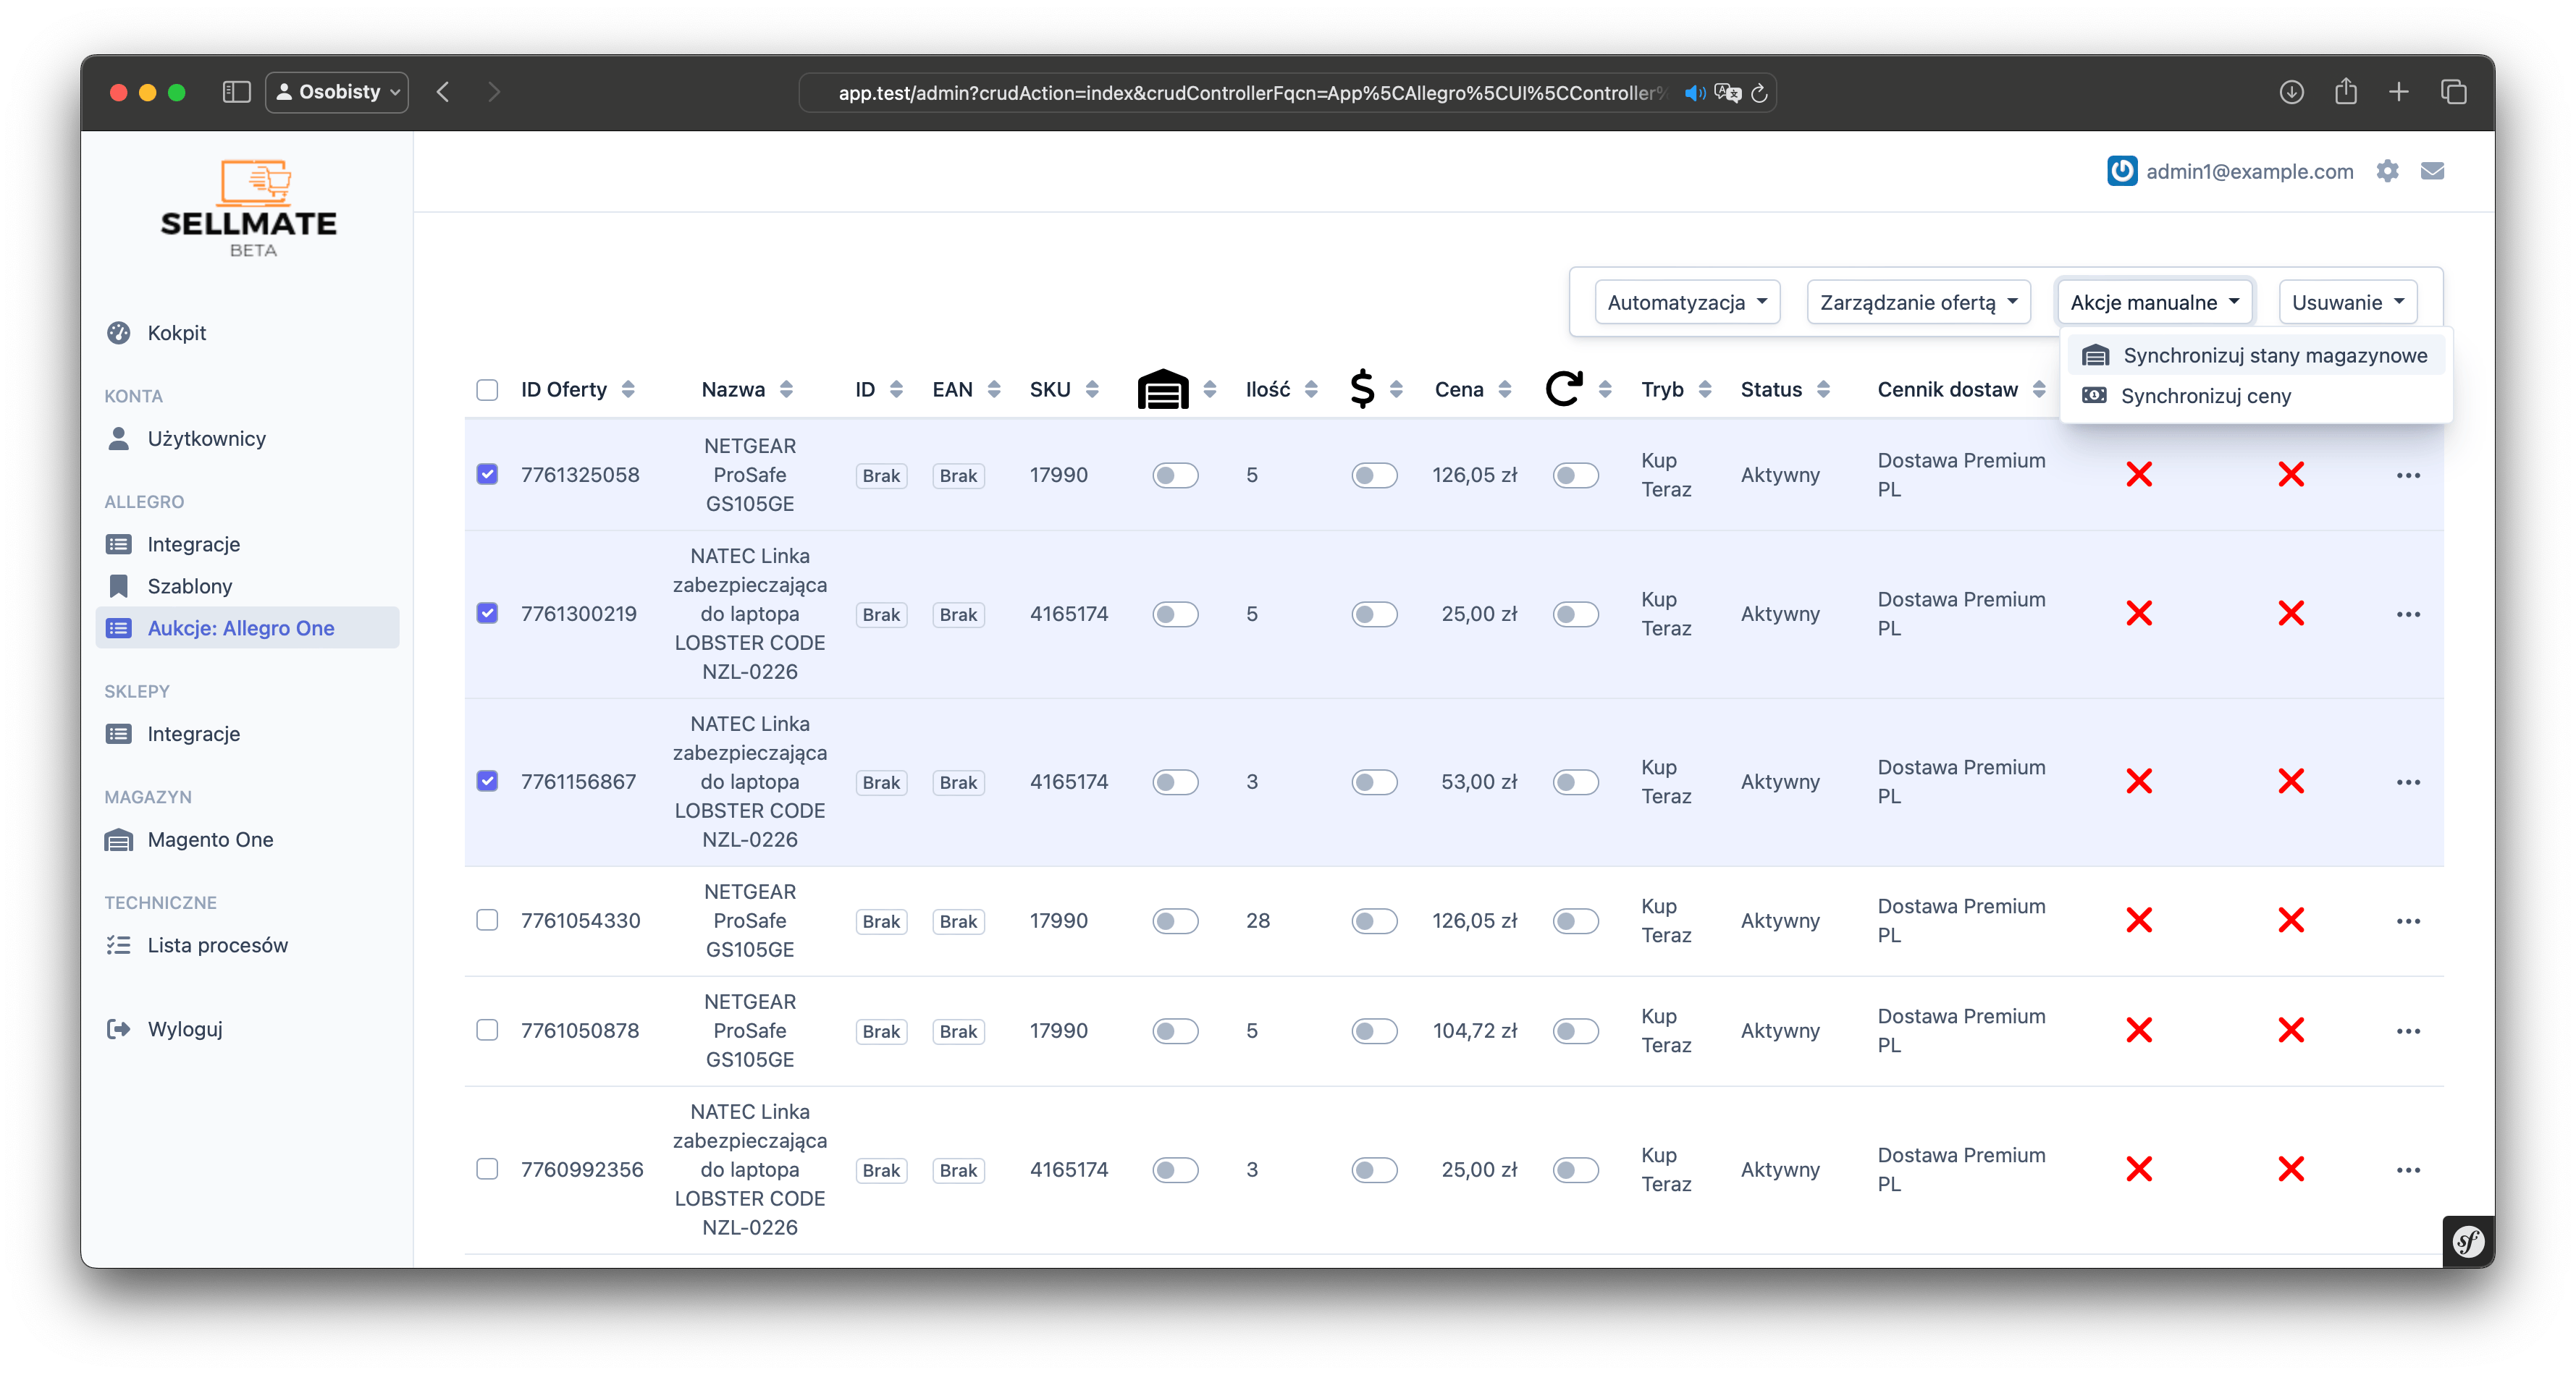Open the Usuwanie dropdown
2576x1375 pixels.
point(2348,302)
